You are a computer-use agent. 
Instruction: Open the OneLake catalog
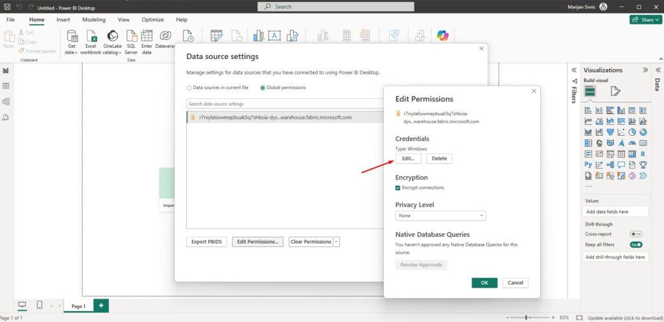tap(112, 42)
